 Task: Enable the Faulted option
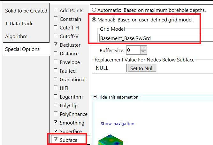coord(56,71)
